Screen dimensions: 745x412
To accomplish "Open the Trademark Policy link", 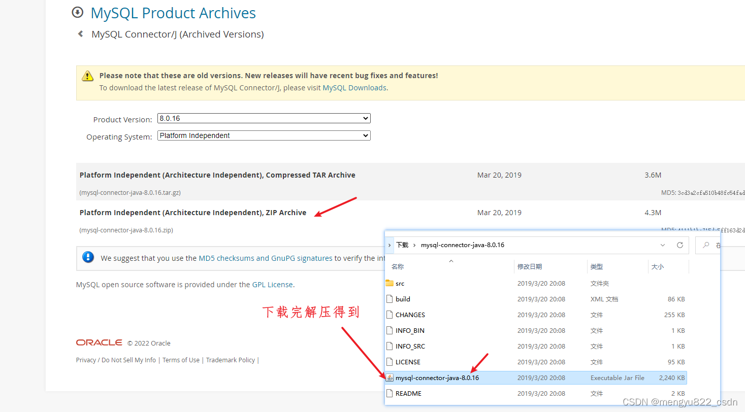I will coord(231,360).
